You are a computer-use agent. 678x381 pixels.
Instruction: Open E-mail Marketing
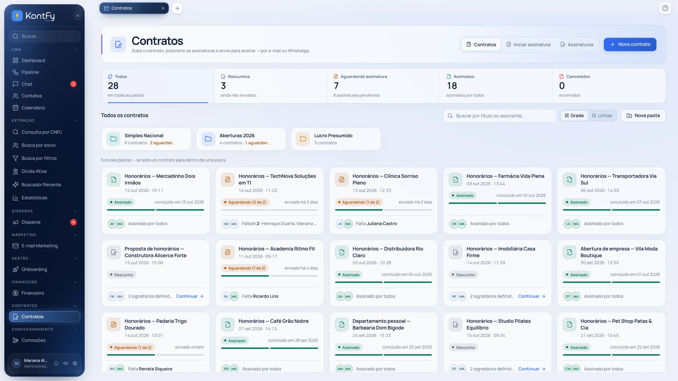click(44, 246)
